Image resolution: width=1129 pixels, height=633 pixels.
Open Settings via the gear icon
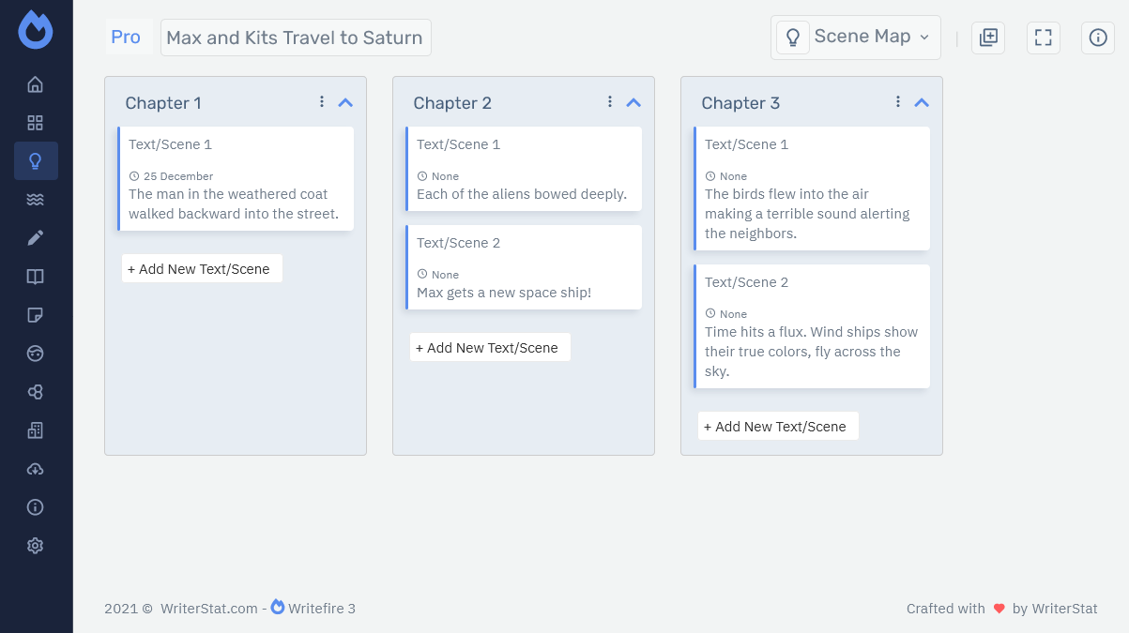coord(35,545)
